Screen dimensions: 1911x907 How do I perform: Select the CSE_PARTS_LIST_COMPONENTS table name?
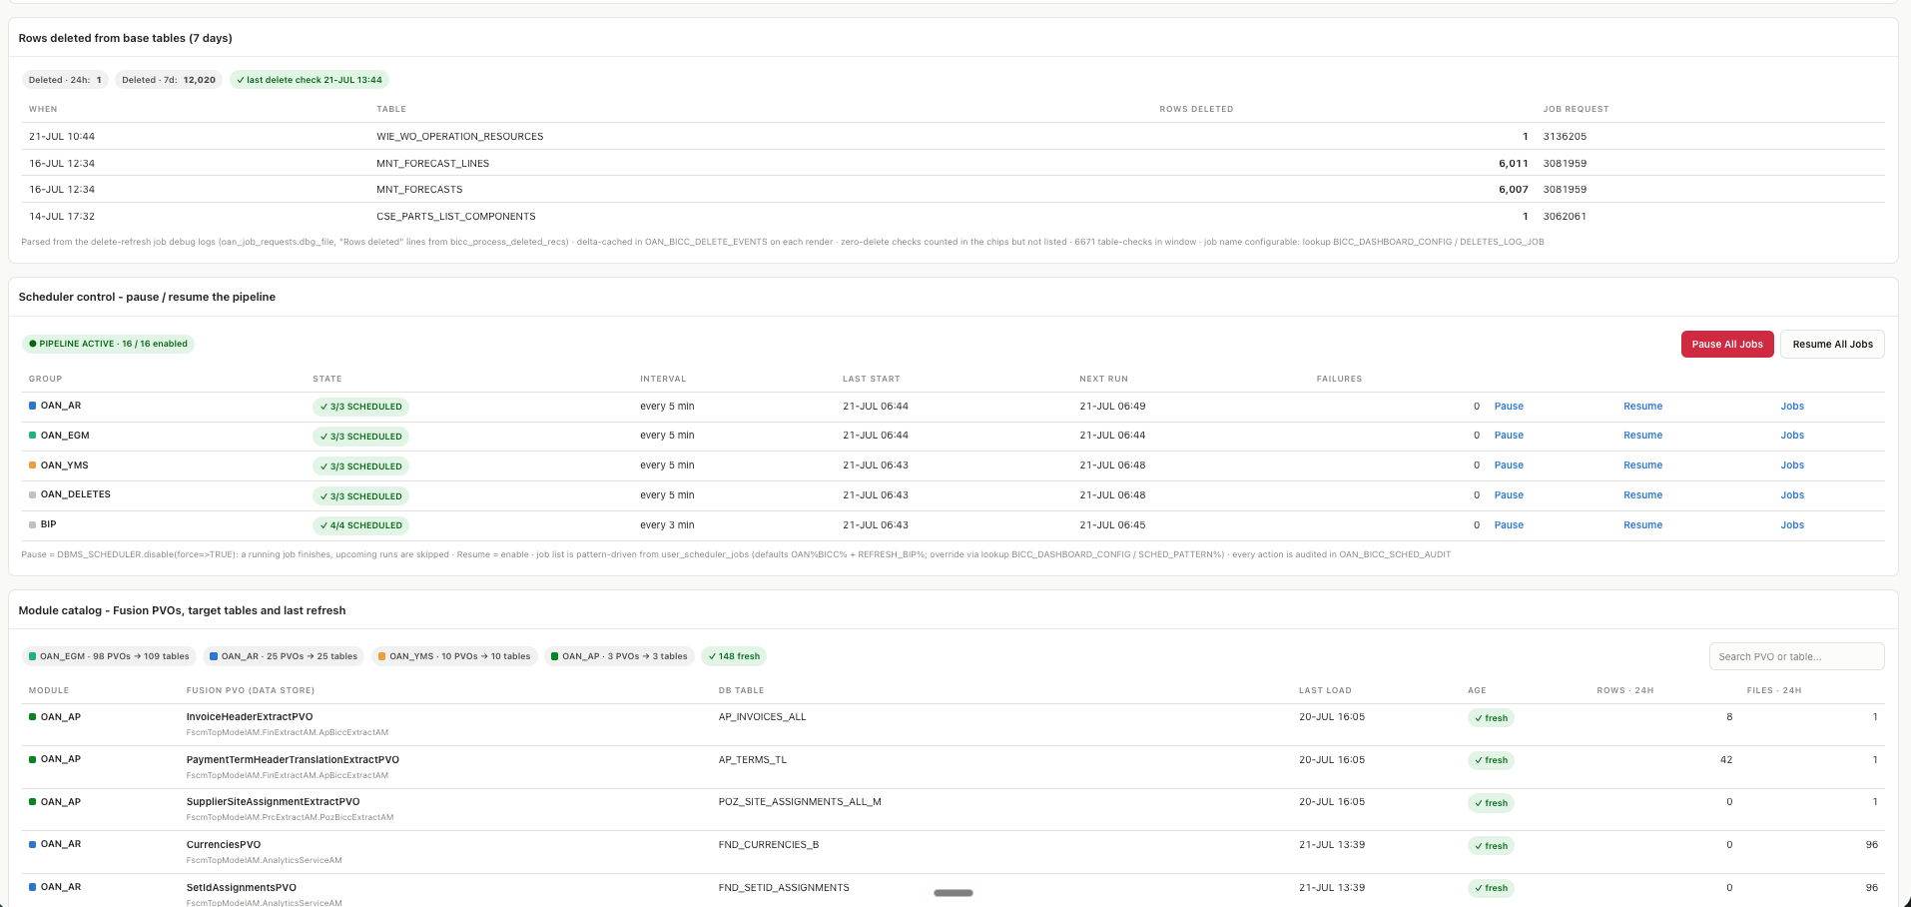456,217
